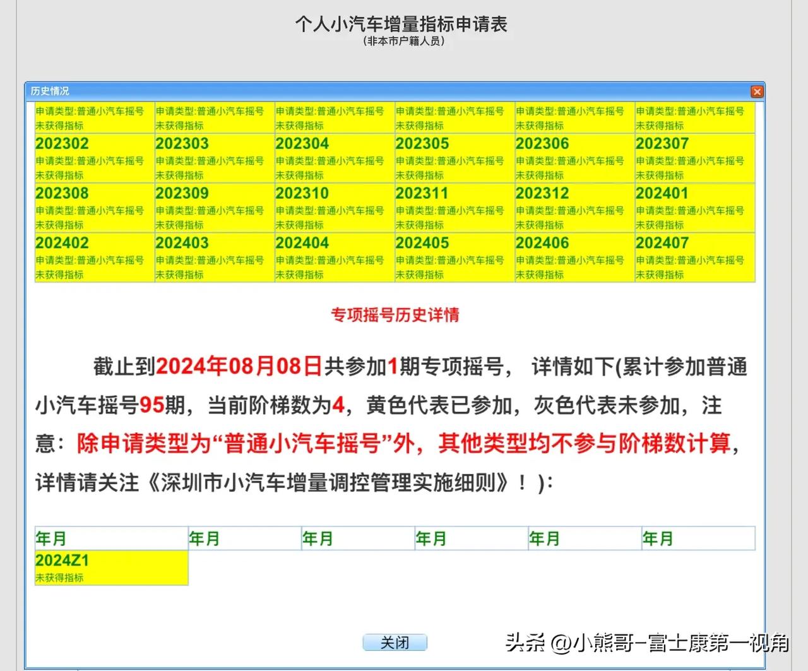Click the red X close icon
The image size is (808, 671).
point(757,92)
